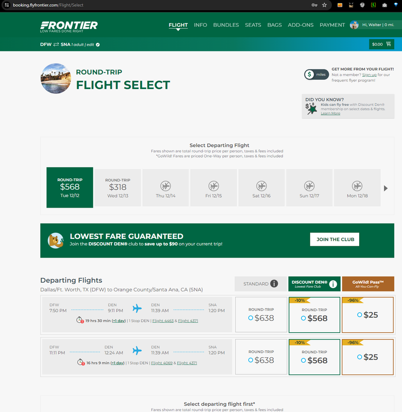
Task: Click the GoWild! Pass column header
Action: tap(368, 284)
